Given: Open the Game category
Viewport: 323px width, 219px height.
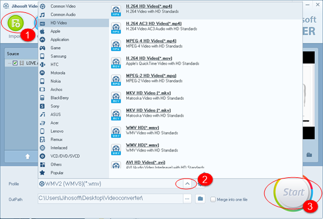Looking at the screenshot, I should pos(73,48).
